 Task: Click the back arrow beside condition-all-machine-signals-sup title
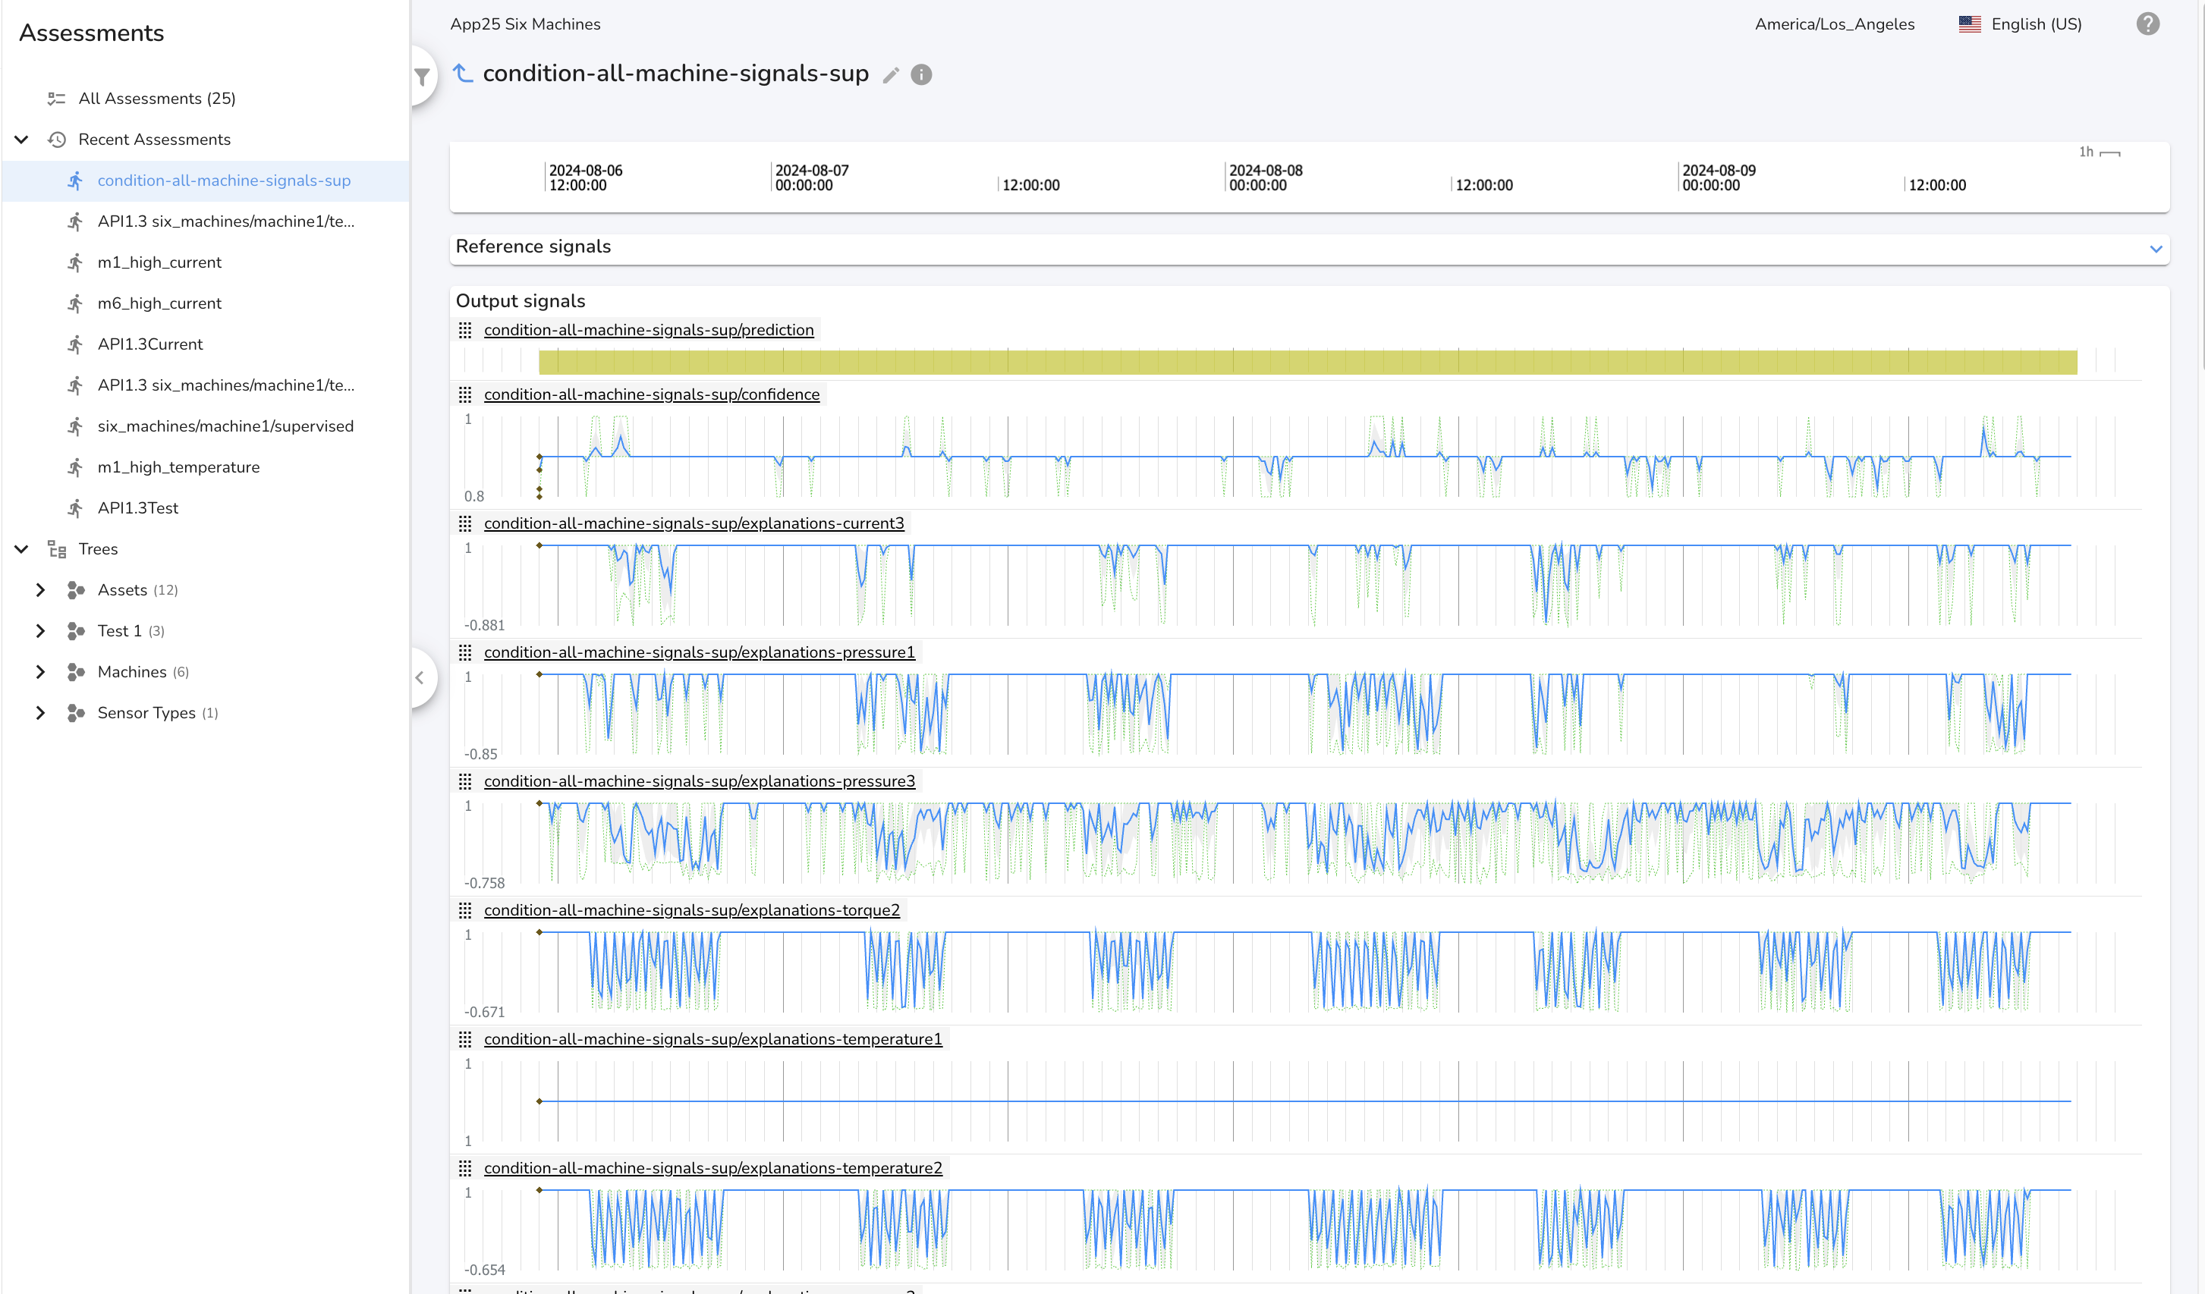(463, 74)
